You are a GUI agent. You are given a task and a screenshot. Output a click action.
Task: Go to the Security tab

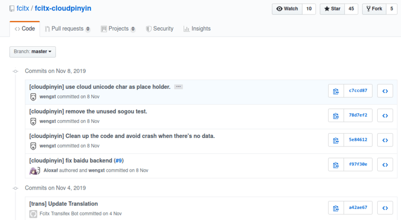pos(160,29)
